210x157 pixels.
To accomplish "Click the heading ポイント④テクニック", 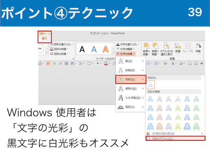I will [67, 13].
